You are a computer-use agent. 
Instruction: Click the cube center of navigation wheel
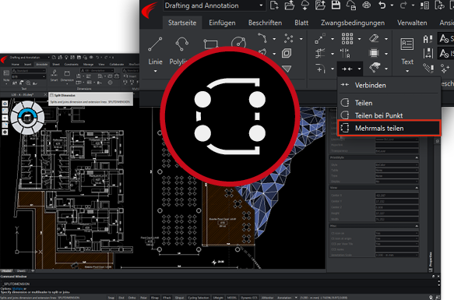(x=27, y=118)
